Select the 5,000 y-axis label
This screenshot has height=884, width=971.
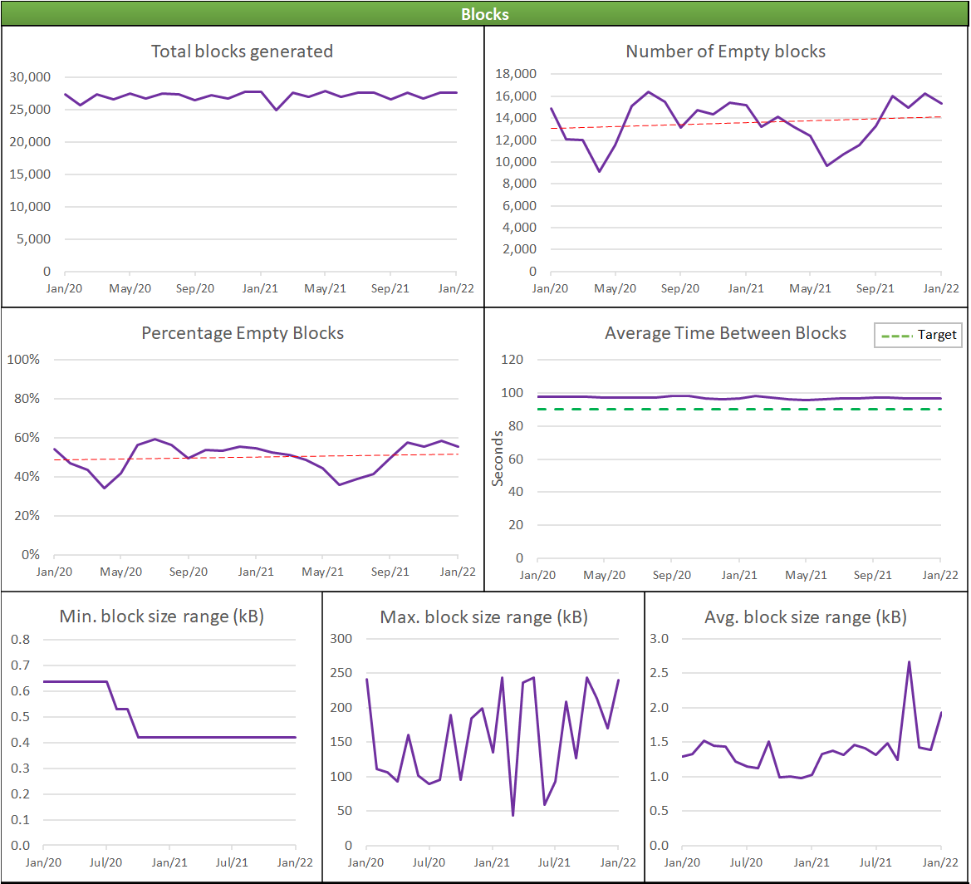tap(33, 239)
